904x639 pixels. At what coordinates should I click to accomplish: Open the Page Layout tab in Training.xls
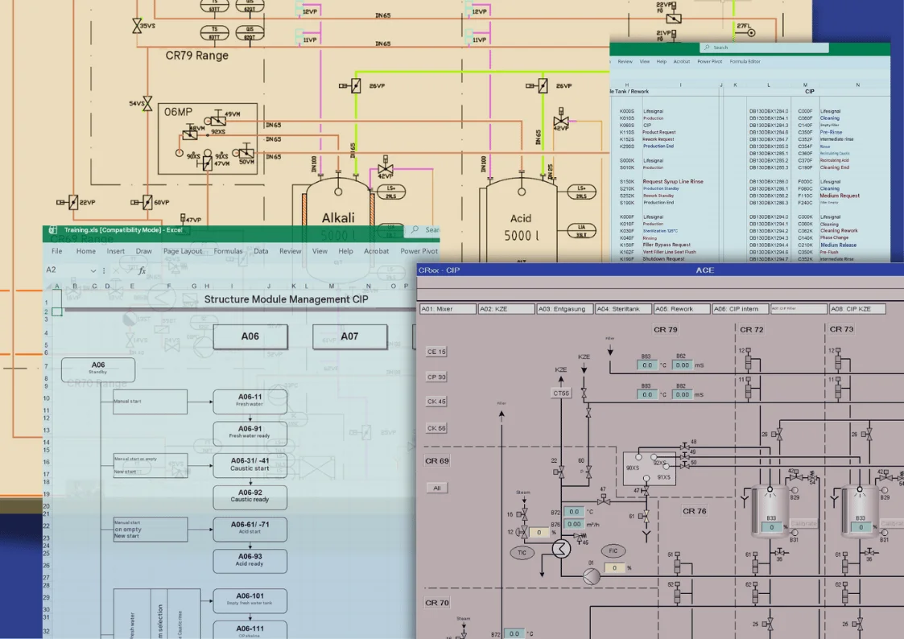click(x=182, y=251)
